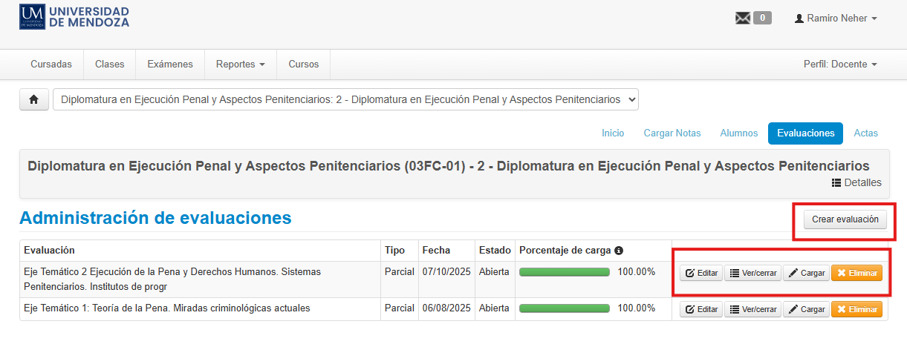Expand the Reportes dropdown menu
Screen dimensions: 907x344
pyautogui.click(x=240, y=64)
